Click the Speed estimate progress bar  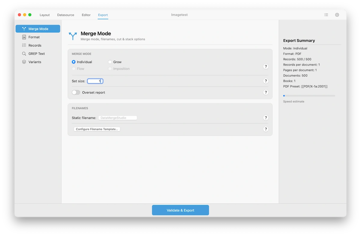coord(309,96)
